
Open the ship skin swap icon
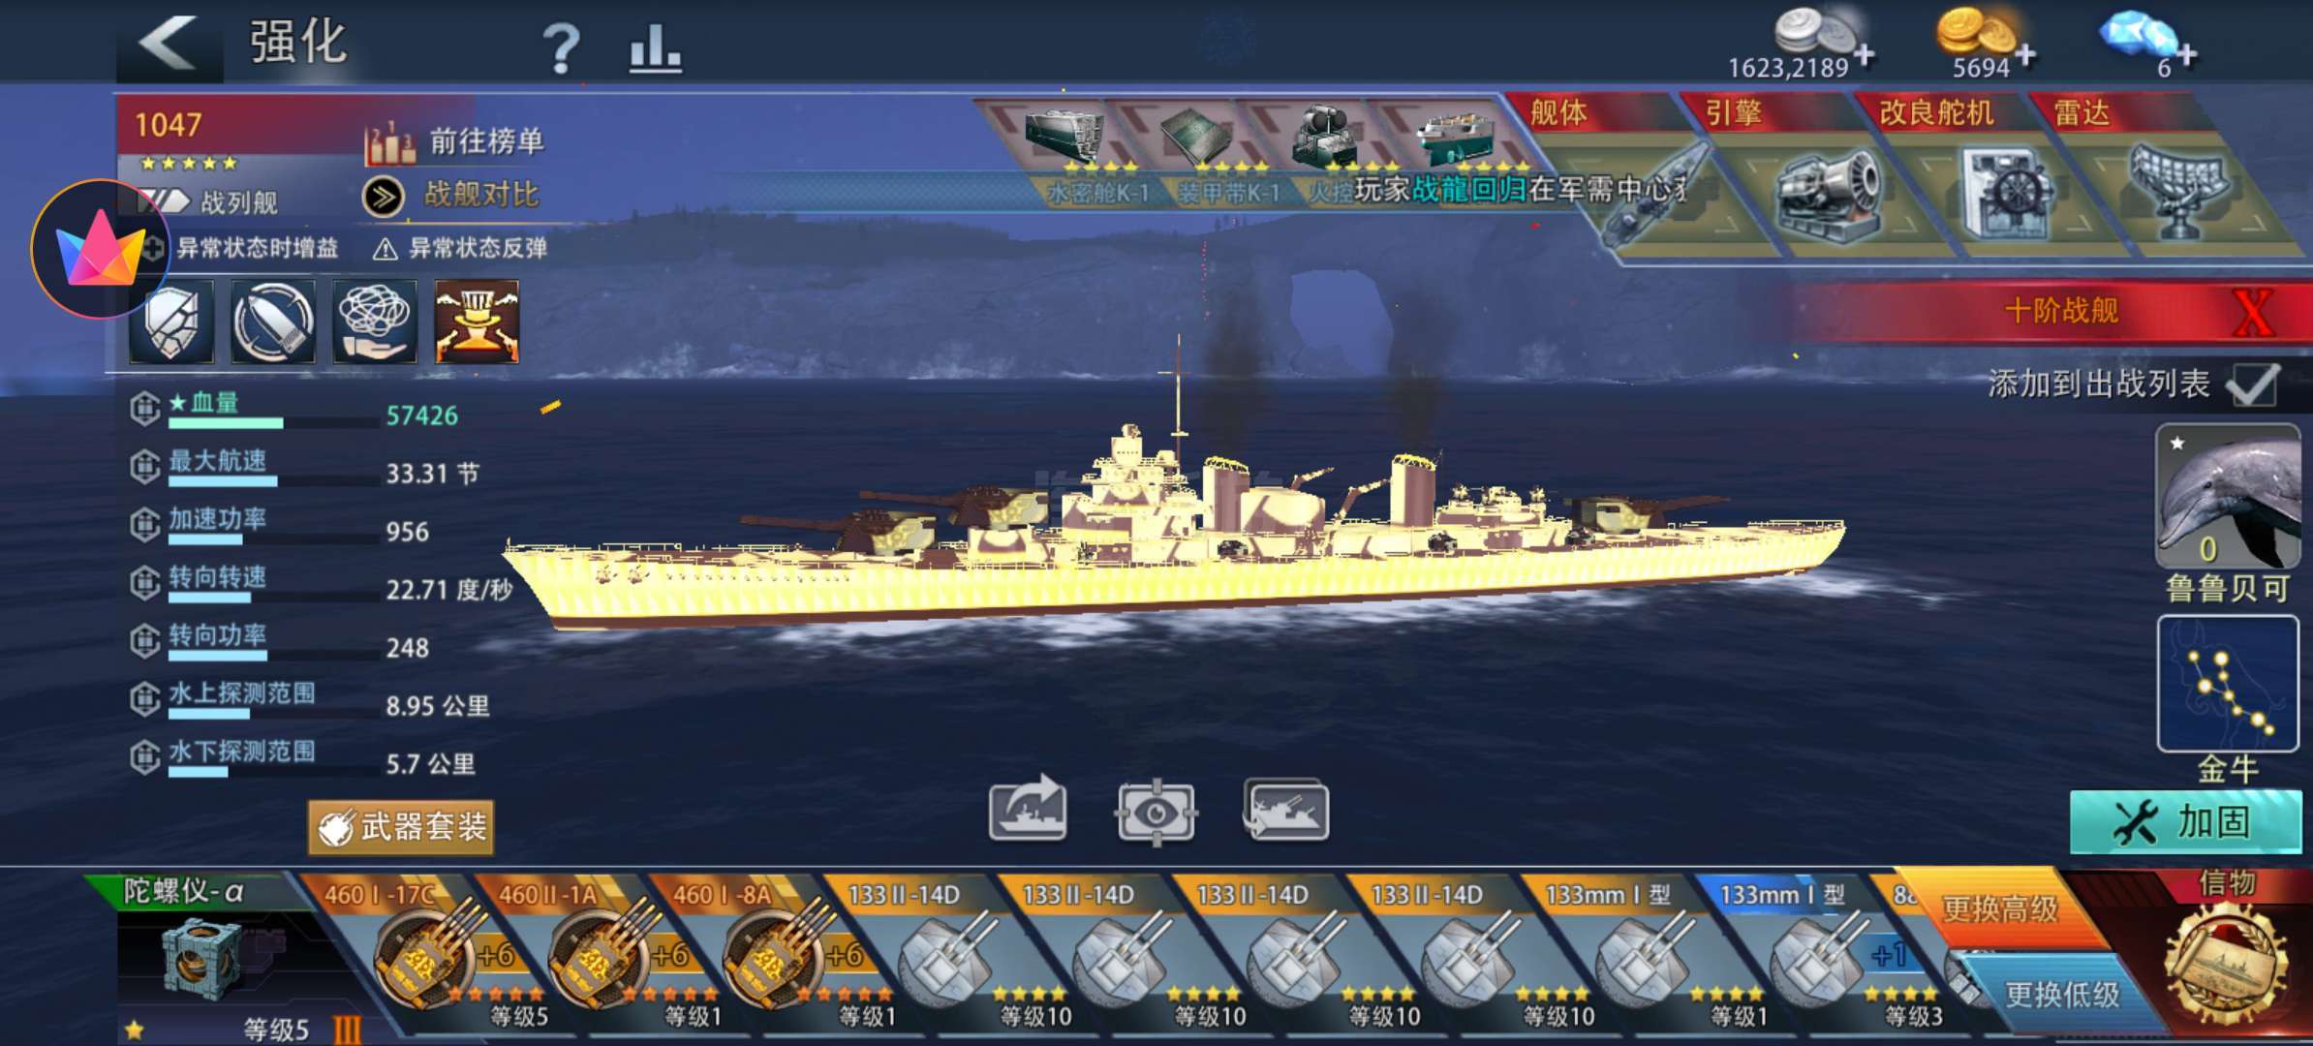1286,810
